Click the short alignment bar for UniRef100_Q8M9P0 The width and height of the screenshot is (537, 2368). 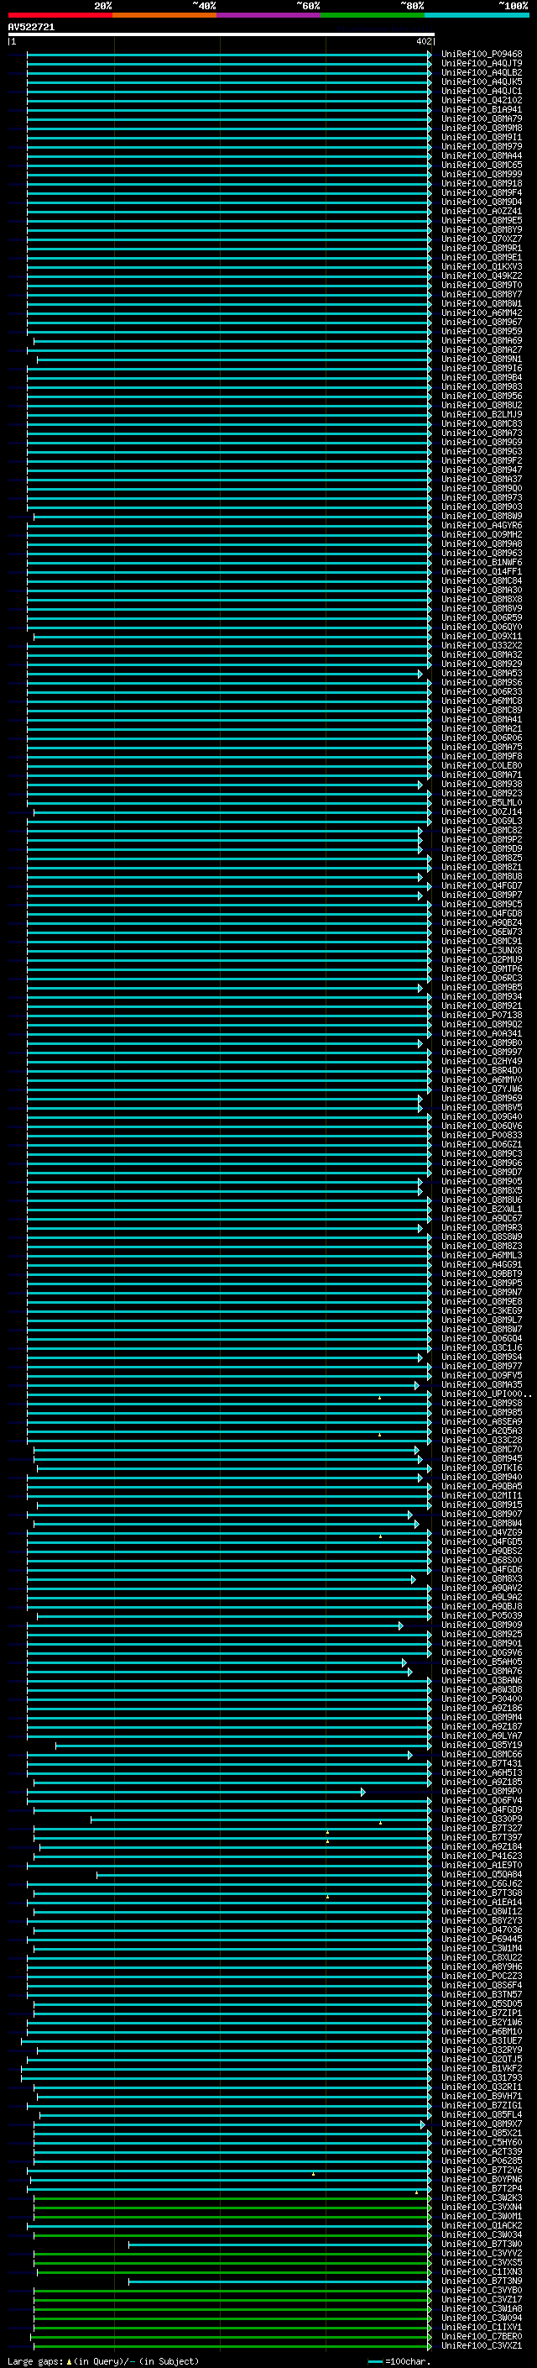pyautogui.click(x=196, y=1792)
